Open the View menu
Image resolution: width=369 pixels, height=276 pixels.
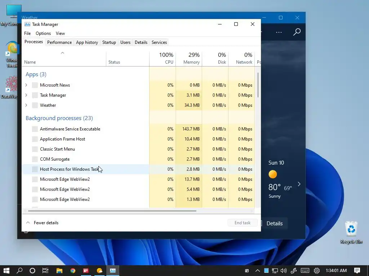[x=60, y=33]
